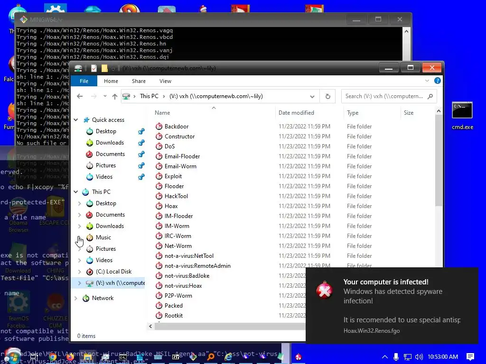Select the Exploit folder icon
486x364 pixels.
(159, 176)
